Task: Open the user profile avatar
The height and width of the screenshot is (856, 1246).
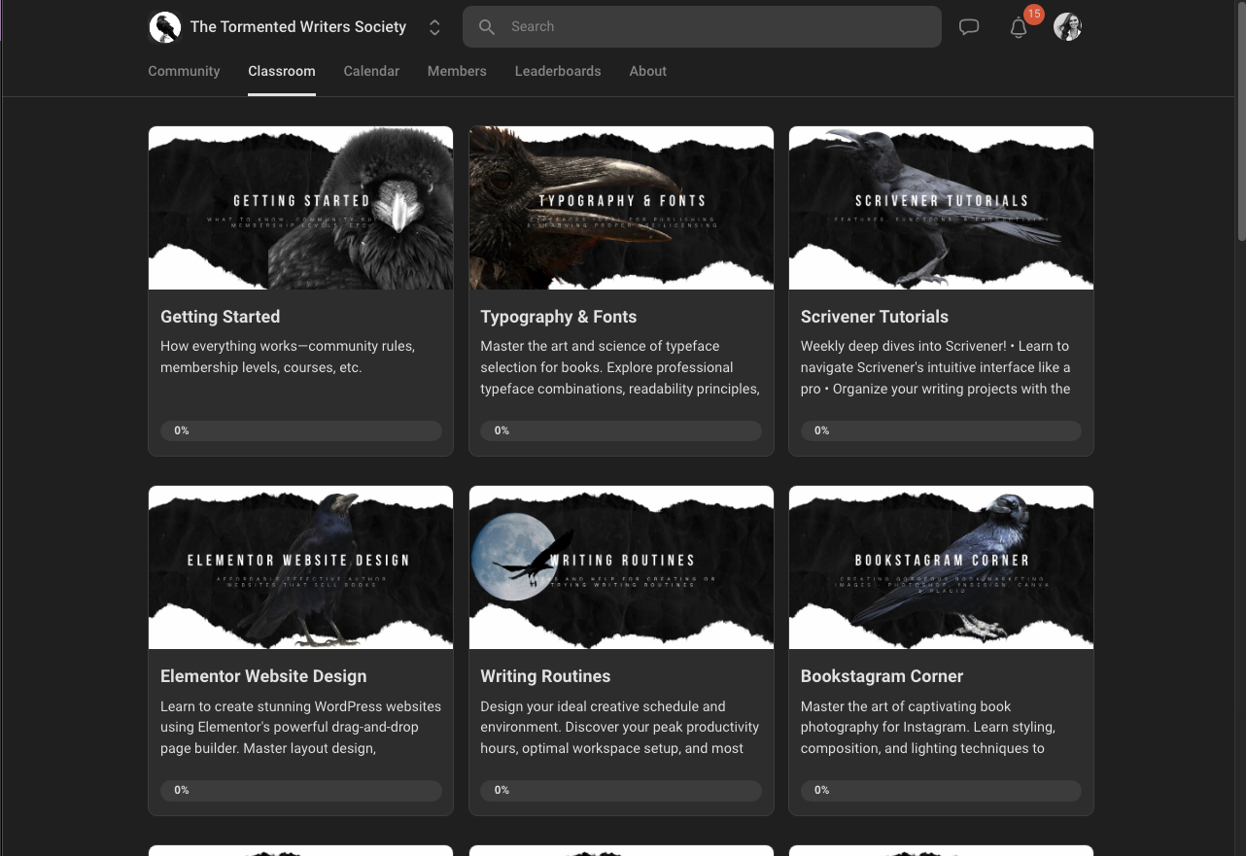Action: pos(1067,27)
